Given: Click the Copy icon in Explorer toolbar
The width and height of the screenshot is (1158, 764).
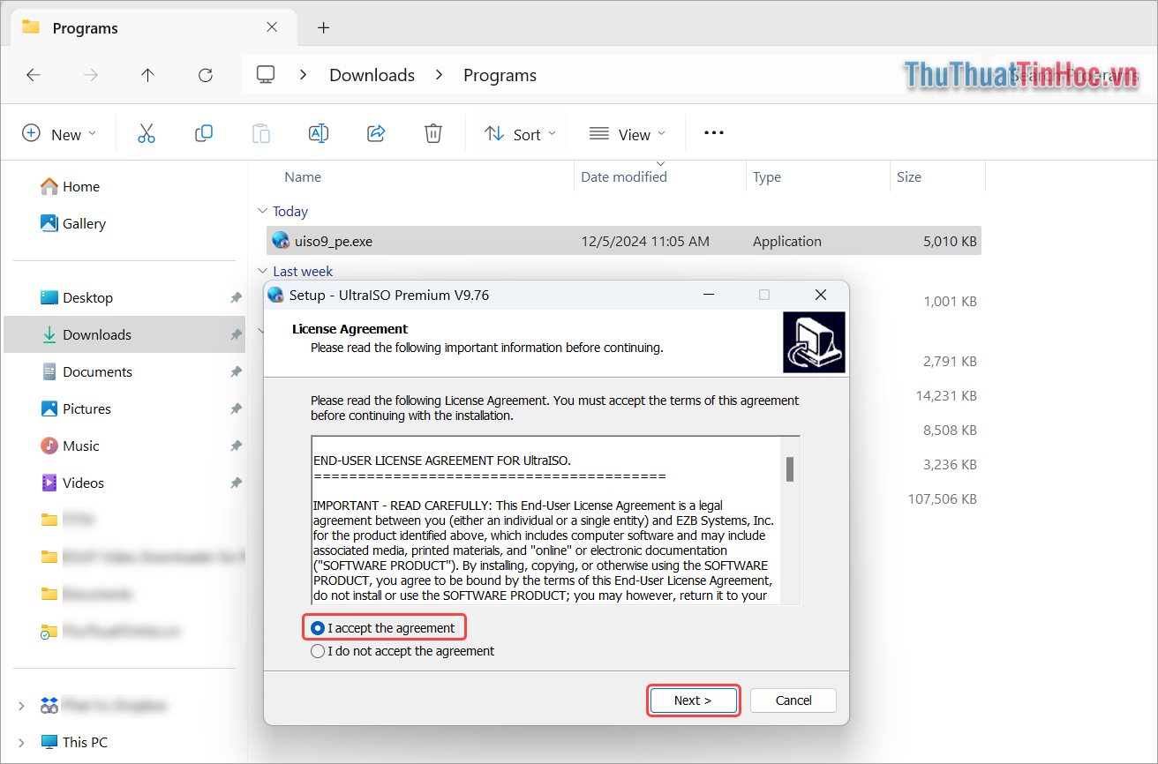Looking at the screenshot, I should (x=204, y=133).
